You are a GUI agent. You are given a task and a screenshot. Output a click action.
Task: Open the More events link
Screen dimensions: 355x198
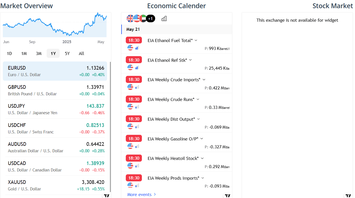(141, 195)
